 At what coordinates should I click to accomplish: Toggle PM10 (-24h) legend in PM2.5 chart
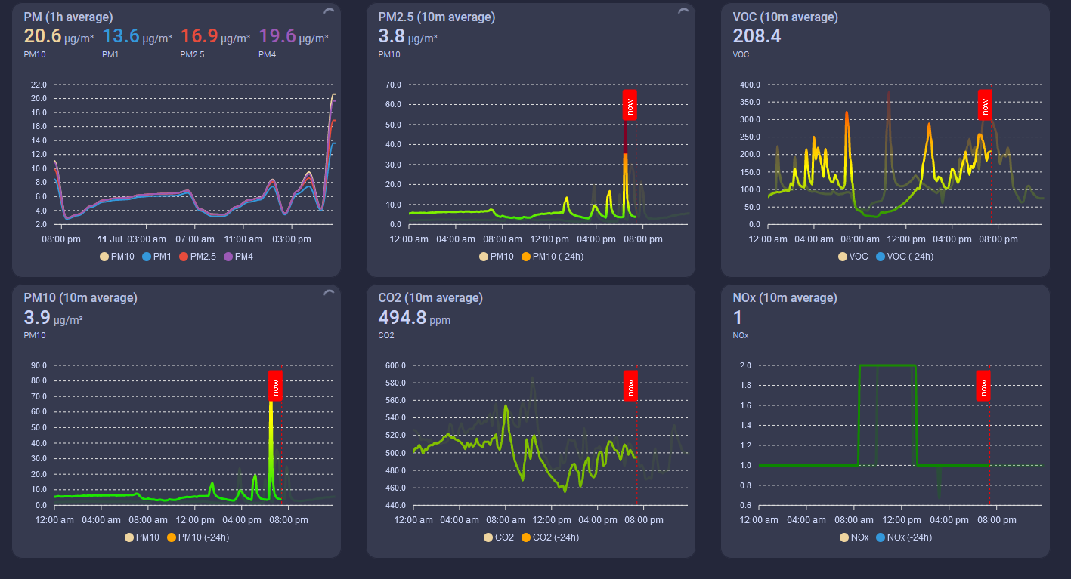tap(552, 257)
